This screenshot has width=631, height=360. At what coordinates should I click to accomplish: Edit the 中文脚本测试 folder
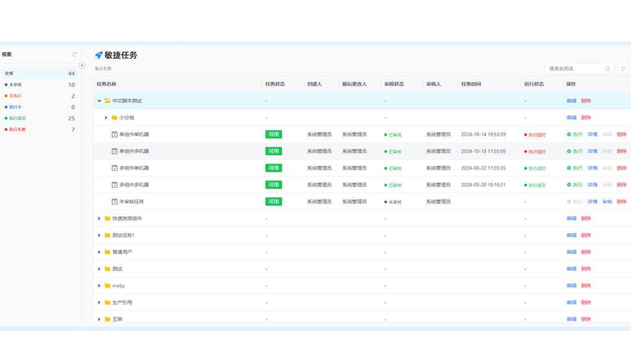click(x=571, y=101)
